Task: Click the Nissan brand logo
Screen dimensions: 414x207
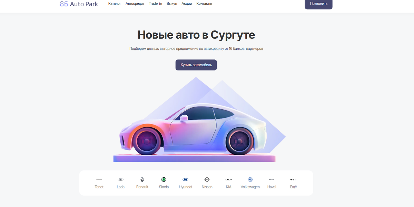Action: (207, 179)
